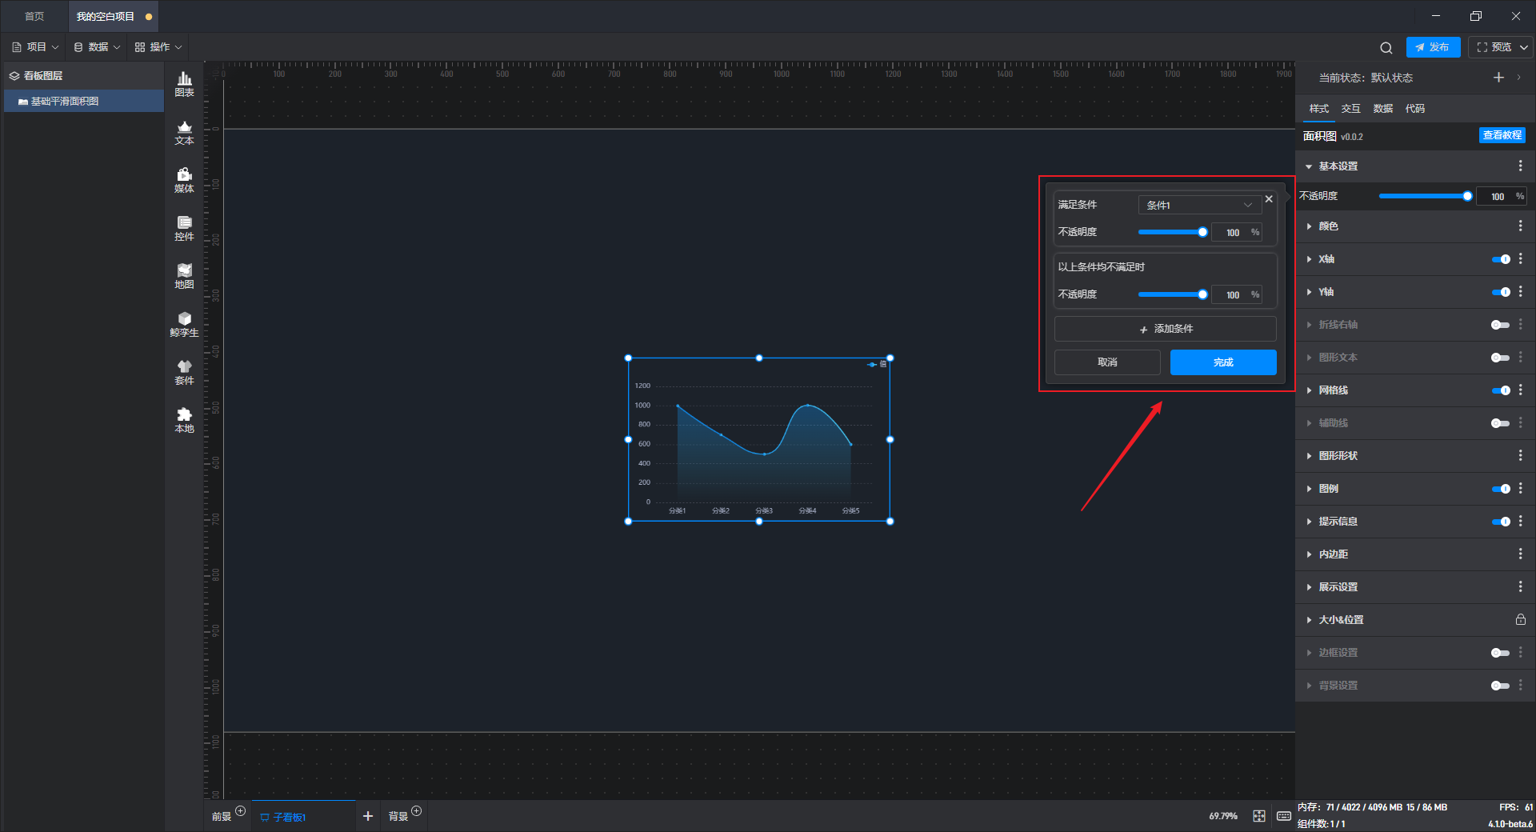This screenshot has width=1536, height=832.
Task: Adjust 以上条件均不满足时 不透明度 slider
Action: 1172,294
